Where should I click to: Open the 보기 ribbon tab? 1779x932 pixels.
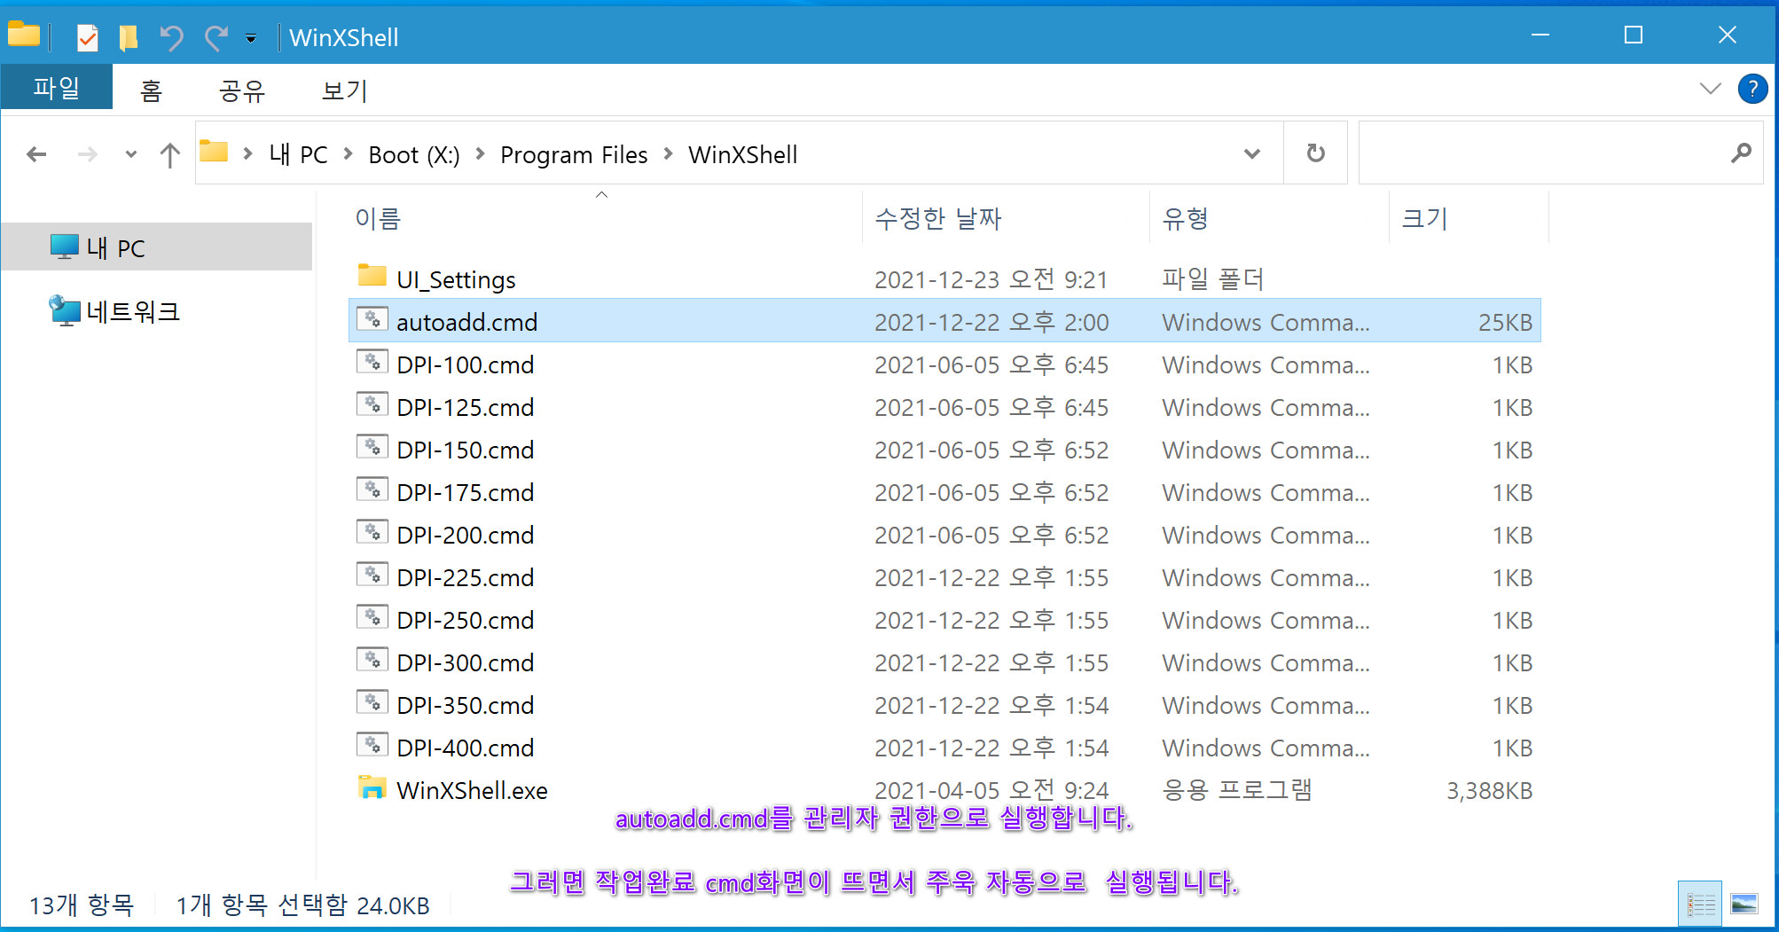pyautogui.click(x=344, y=90)
